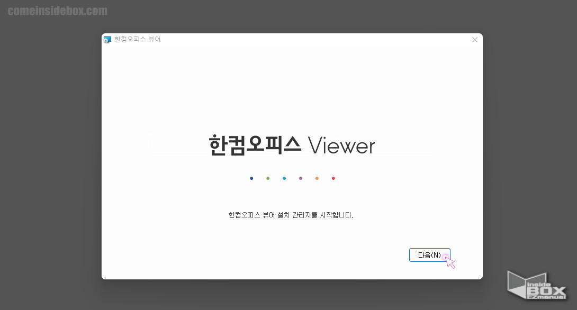Click the installer icon in title bar

pyautogui.click(x=107, y=40)
